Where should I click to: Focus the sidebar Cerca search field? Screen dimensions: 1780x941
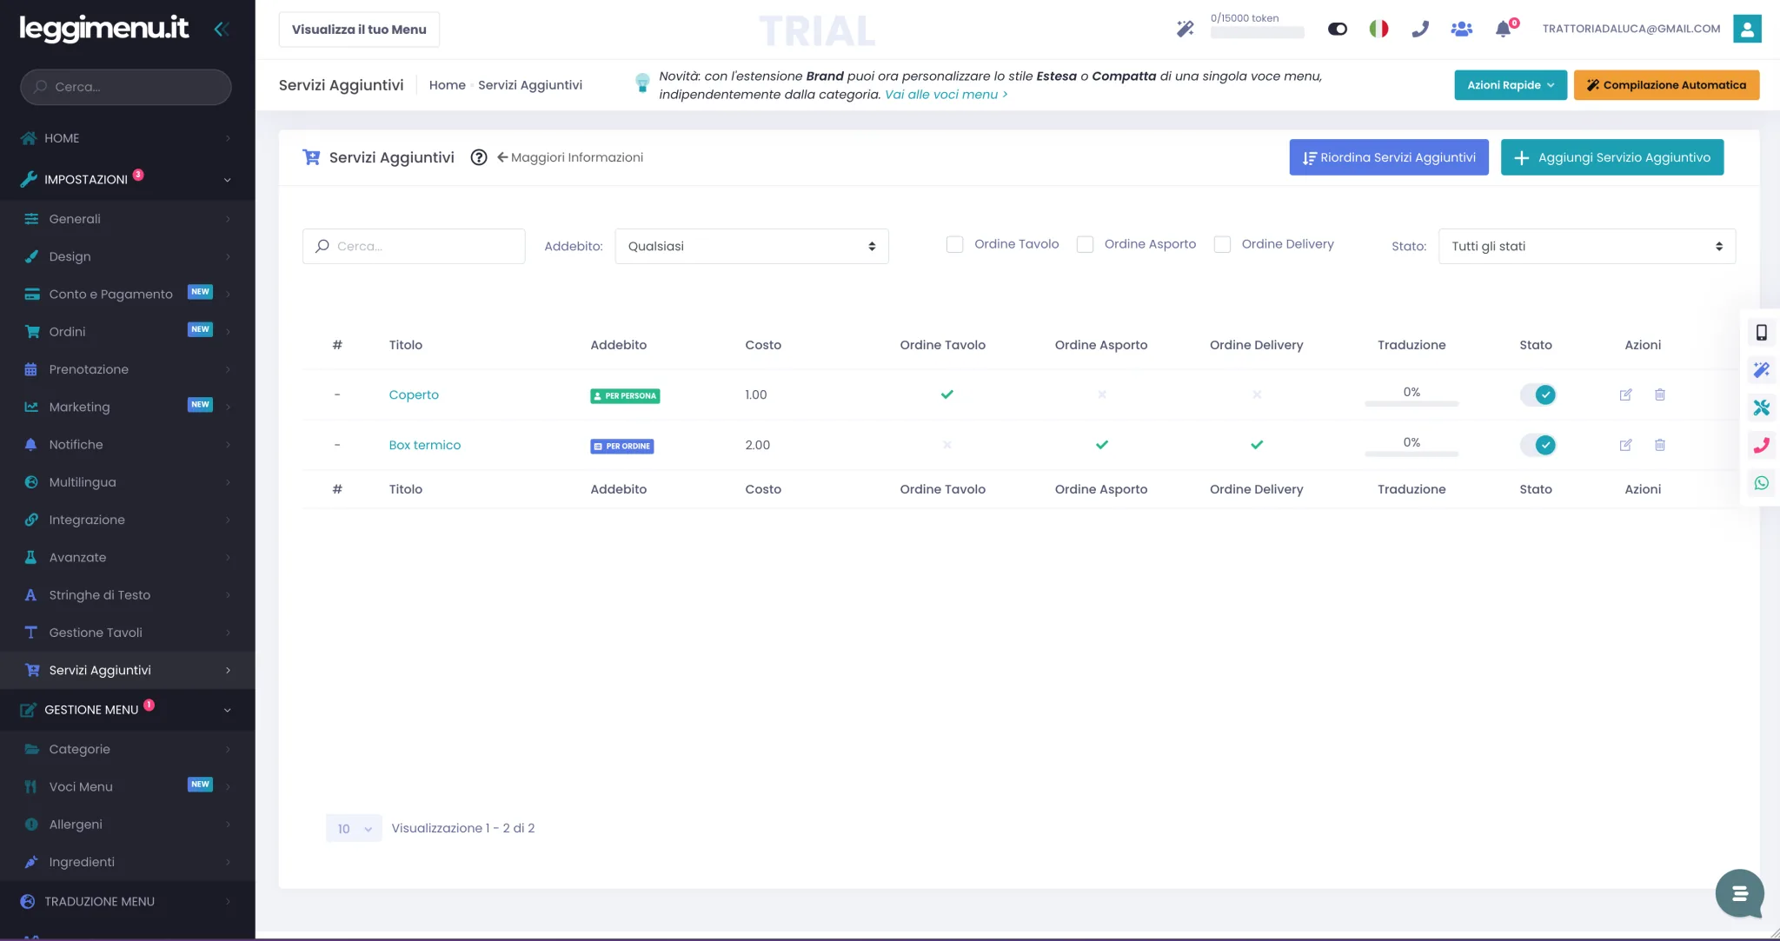(126, 87)
